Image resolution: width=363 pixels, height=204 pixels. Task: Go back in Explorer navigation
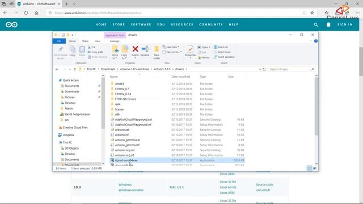click(57, 69)
